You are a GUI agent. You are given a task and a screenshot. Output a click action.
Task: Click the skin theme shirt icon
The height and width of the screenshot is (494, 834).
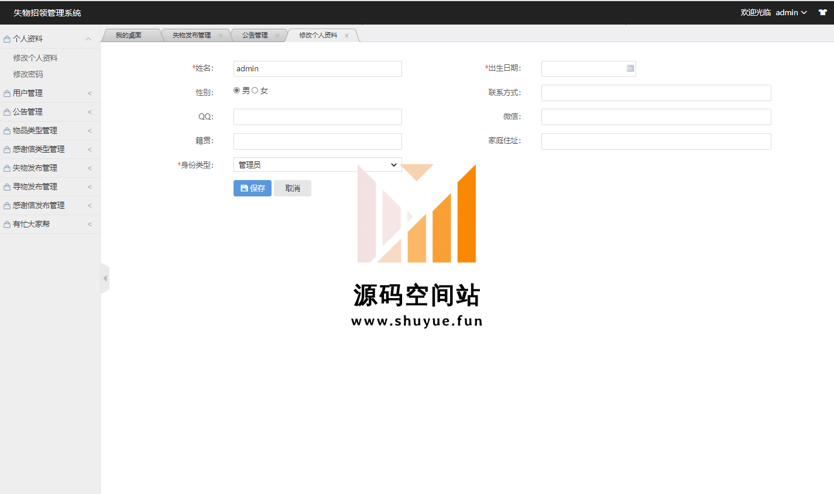click(822, 12)
